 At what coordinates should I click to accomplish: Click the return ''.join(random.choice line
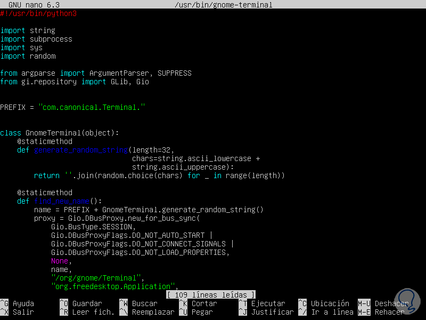click(x=159, y=175)
